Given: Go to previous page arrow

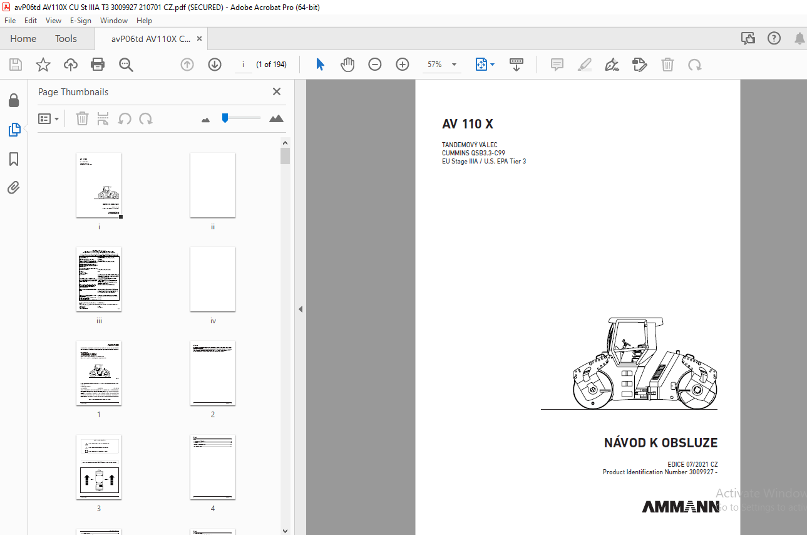Looking at the screenshot, I should tap(187, 65).
